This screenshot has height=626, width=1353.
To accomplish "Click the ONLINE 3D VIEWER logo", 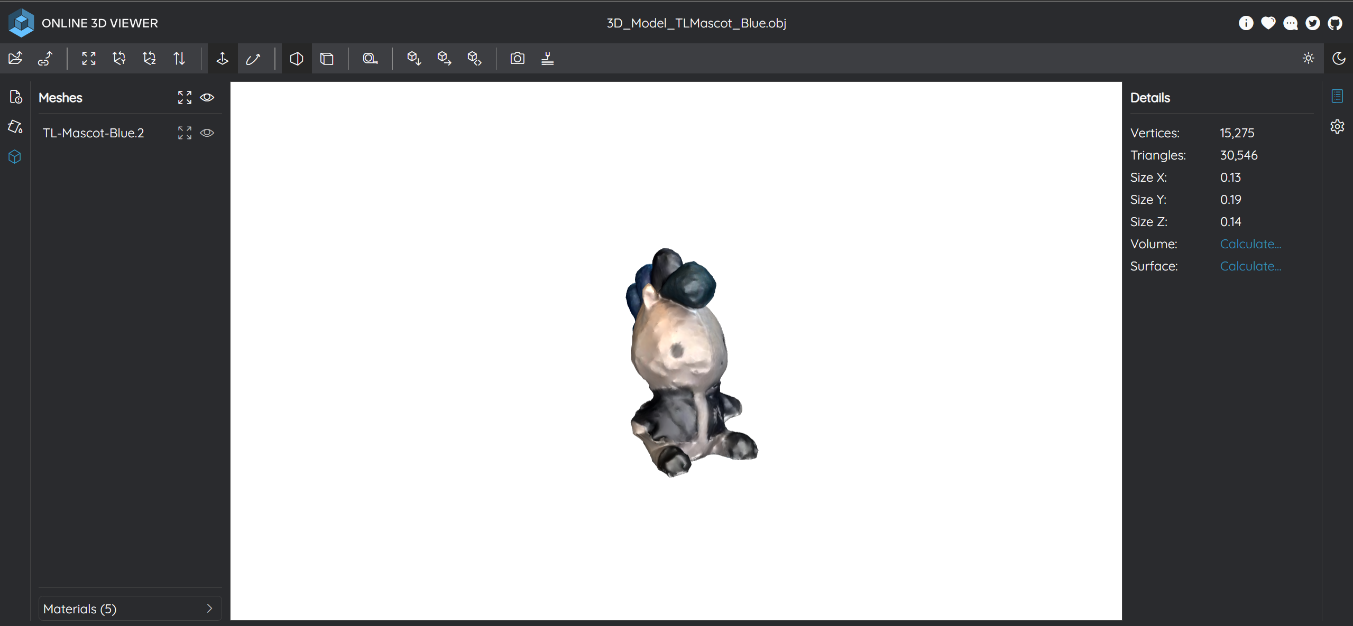I will pos(84,23).
